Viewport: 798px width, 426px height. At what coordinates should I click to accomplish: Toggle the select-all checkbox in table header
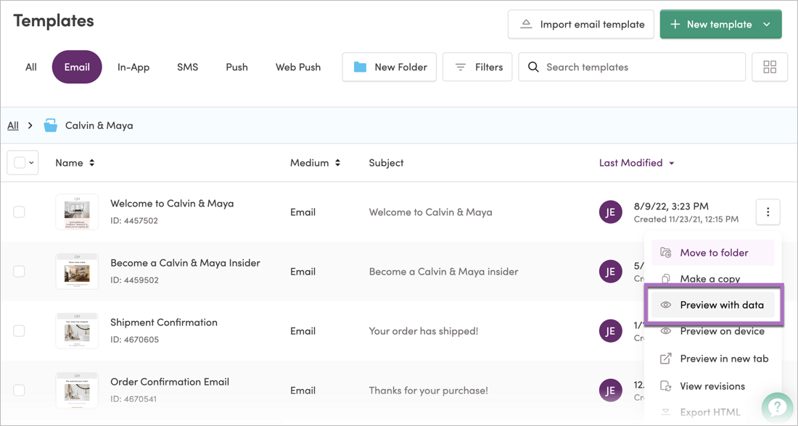[x=20, y=163]
